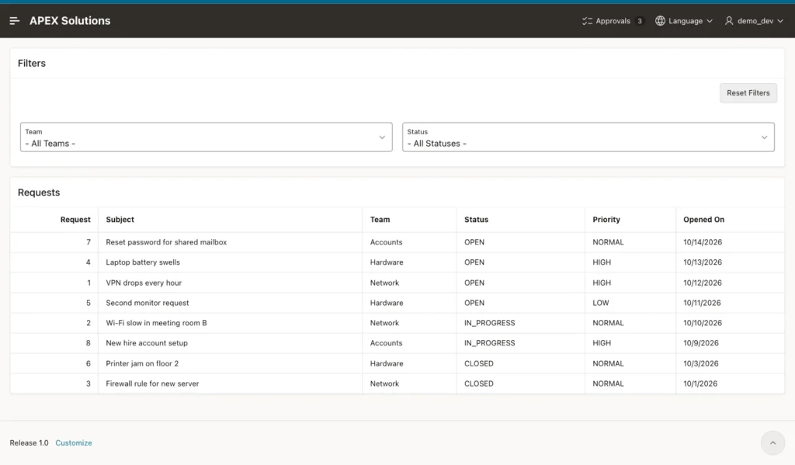795x465 pixels.
Task: Open the Customize link in footer
Action: 74,442
